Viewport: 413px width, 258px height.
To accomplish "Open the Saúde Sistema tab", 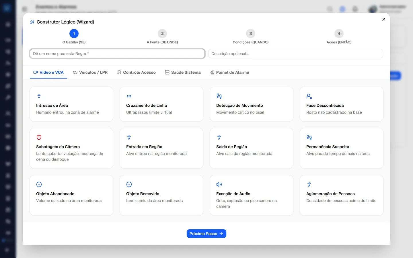I will point(183,73).
